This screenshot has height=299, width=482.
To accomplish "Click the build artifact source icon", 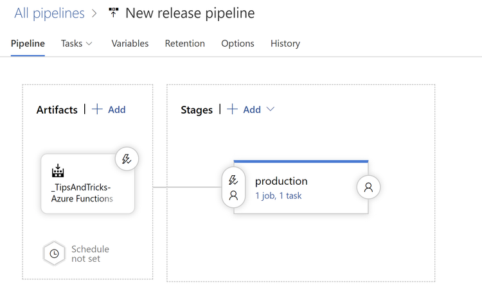I will (58, 171).
